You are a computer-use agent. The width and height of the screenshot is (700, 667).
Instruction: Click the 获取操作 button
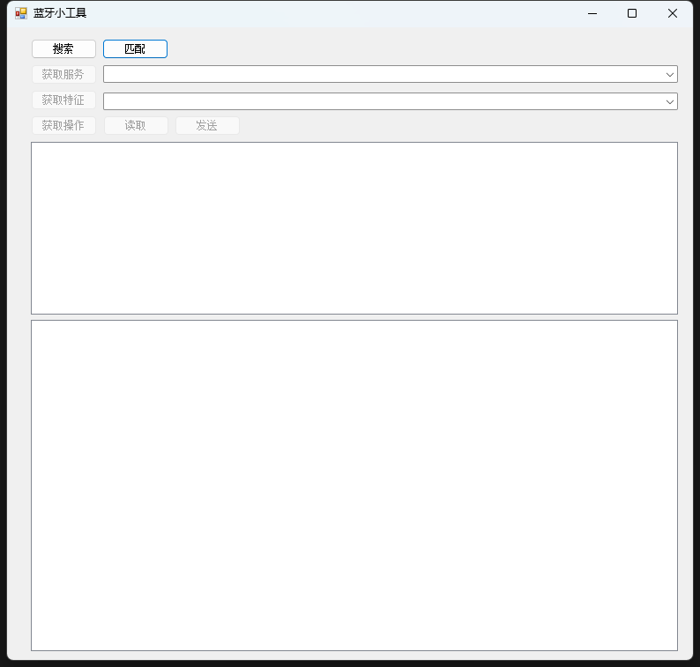tap(63, 125)
